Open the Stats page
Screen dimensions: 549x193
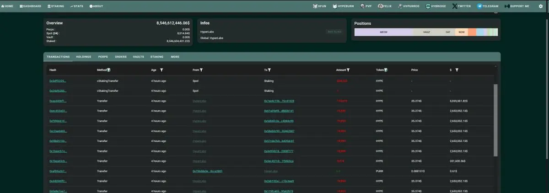point(77,6)
